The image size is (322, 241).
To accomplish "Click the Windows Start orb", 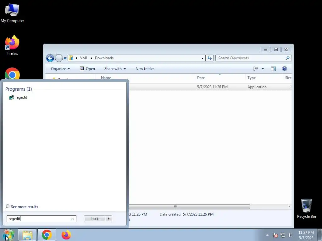I will pyautogui.click(x=8, y=235).
